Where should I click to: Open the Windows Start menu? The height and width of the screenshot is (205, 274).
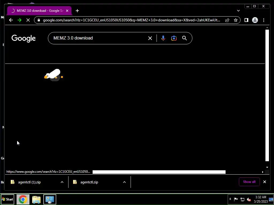pos(7,199)
